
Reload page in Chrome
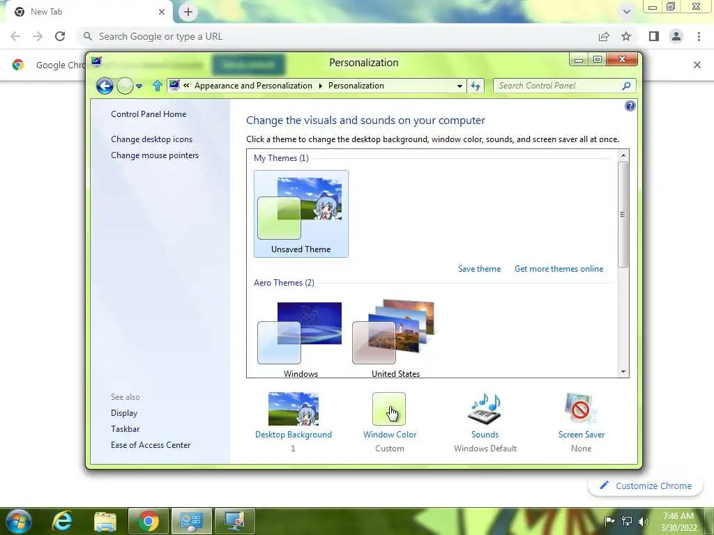coord(60,36)
